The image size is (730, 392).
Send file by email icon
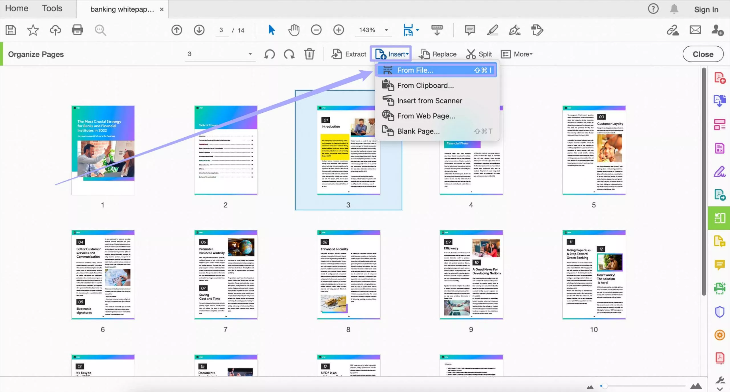(695, 30)
